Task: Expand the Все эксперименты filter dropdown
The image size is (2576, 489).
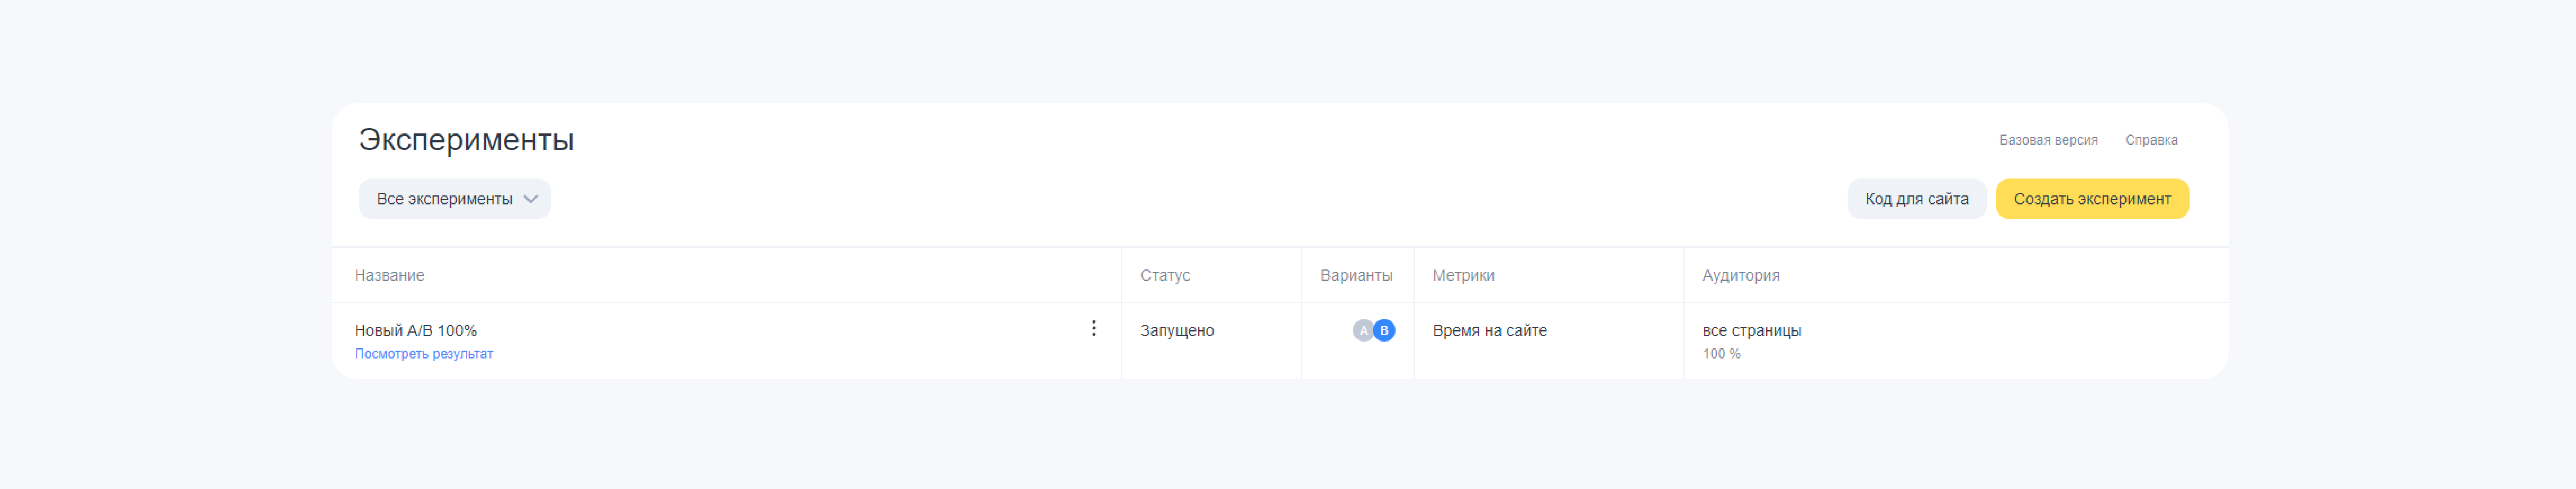Action: pos(455,199)
